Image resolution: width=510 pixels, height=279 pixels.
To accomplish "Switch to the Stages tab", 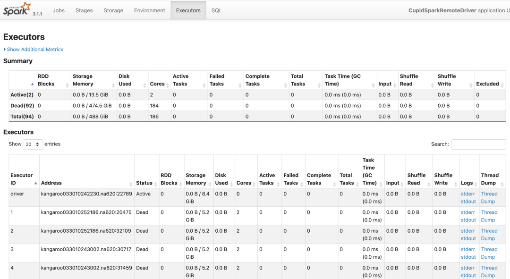I will click(x=84, y=10).
